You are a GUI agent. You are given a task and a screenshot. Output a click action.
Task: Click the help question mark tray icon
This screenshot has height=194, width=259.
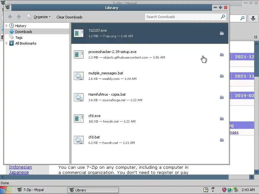[206, 190]
